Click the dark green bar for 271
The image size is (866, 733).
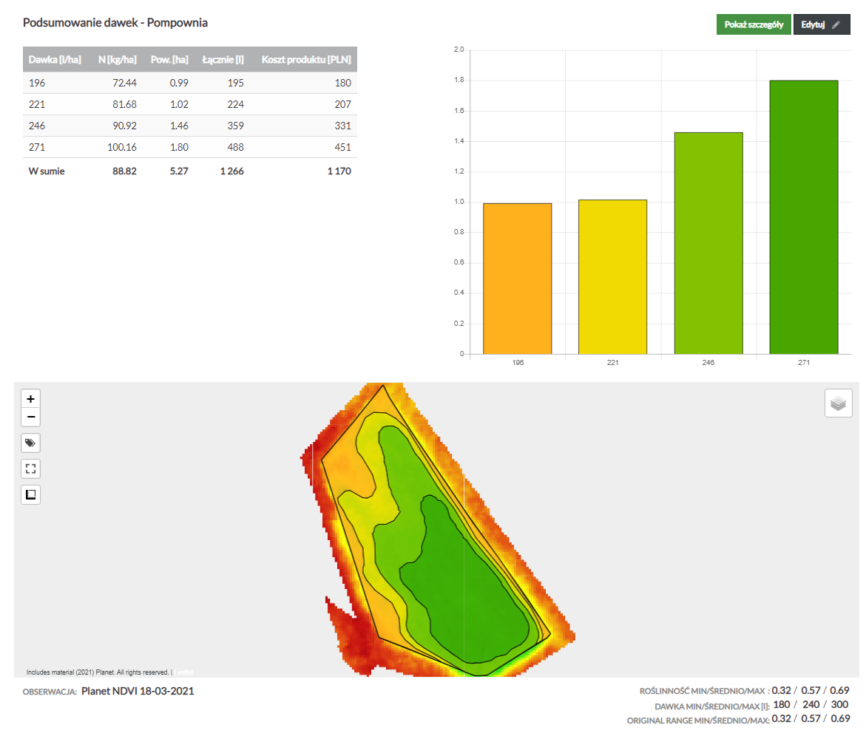click(x=803, y=218)
